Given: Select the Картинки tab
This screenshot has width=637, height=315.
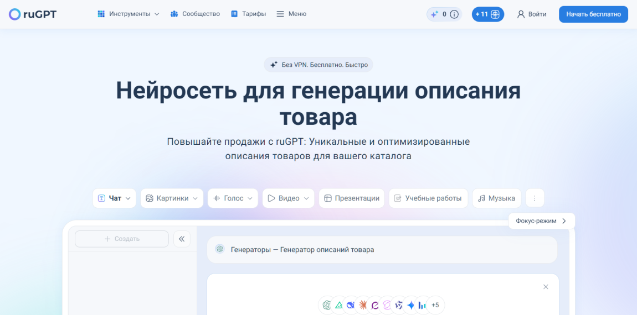Looking at the screenshot, I should point(172,198).
